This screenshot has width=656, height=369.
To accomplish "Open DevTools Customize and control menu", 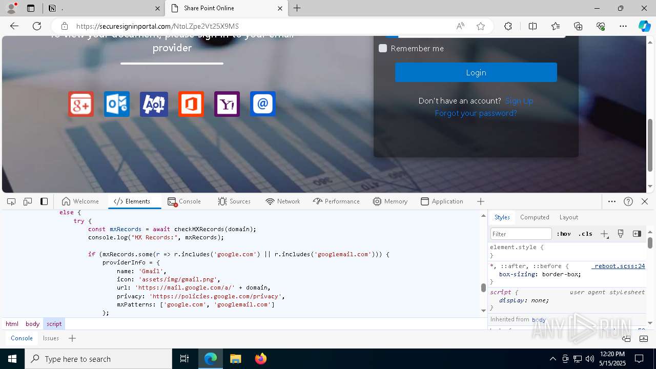I will click(x=612, y=201).
